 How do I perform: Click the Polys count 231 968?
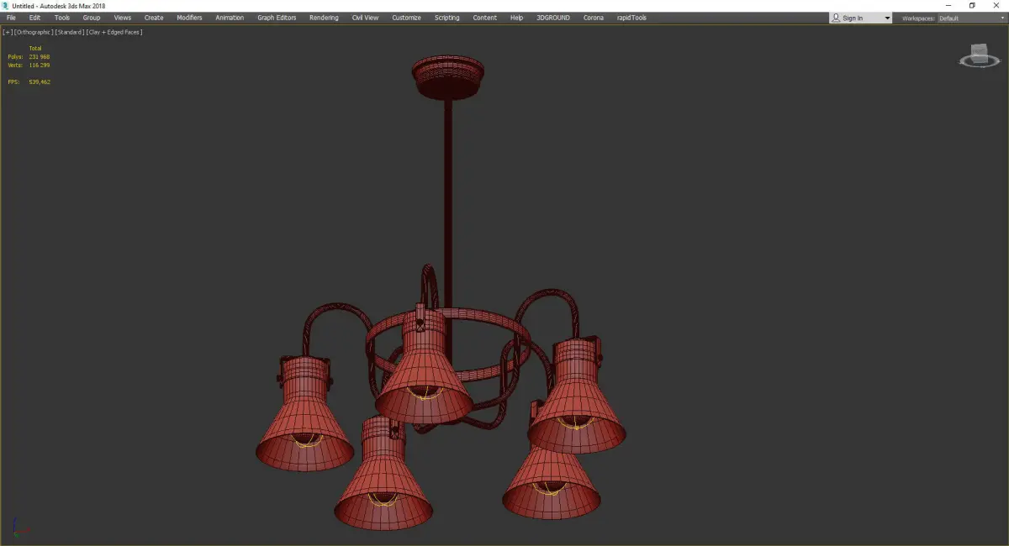click(39, 57)
